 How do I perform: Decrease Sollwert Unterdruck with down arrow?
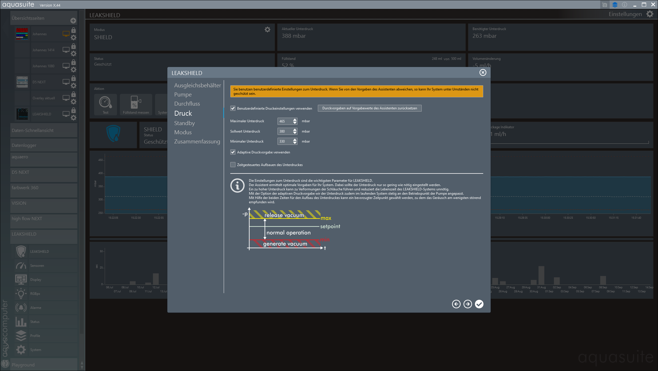(295, 133)
